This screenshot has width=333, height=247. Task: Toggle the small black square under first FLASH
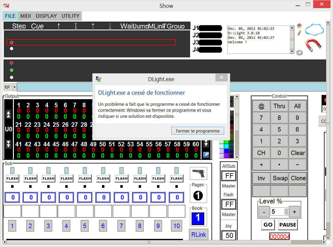point(12,187)
